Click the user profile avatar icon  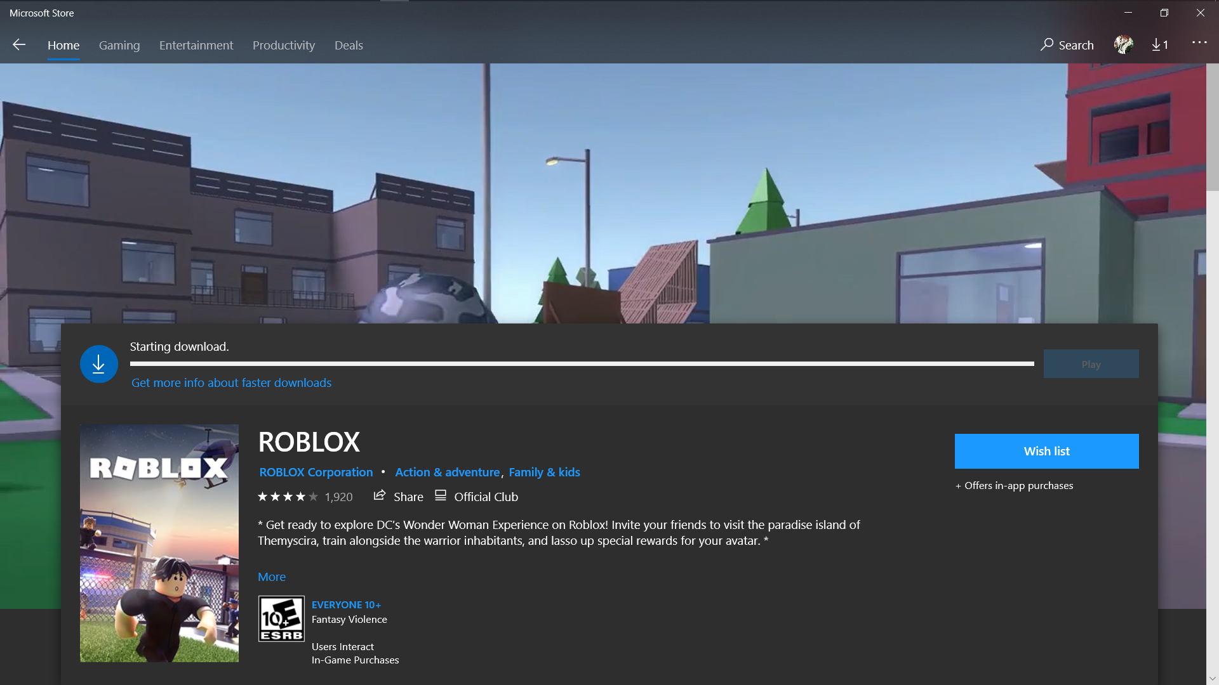pyautogui.click(x=1124, y=44)
